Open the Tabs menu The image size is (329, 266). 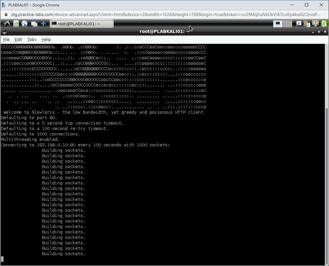[x=32, y=39]
